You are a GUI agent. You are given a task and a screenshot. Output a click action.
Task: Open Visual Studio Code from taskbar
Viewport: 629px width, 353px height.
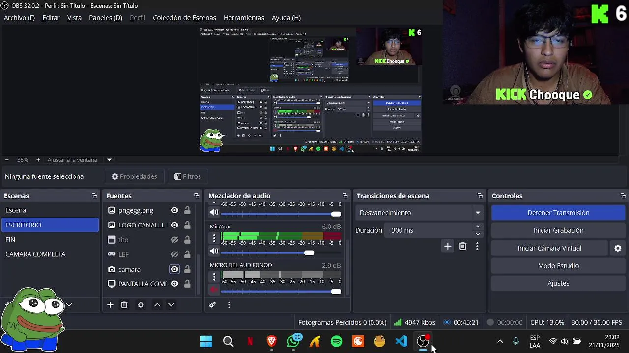(401, 341)
